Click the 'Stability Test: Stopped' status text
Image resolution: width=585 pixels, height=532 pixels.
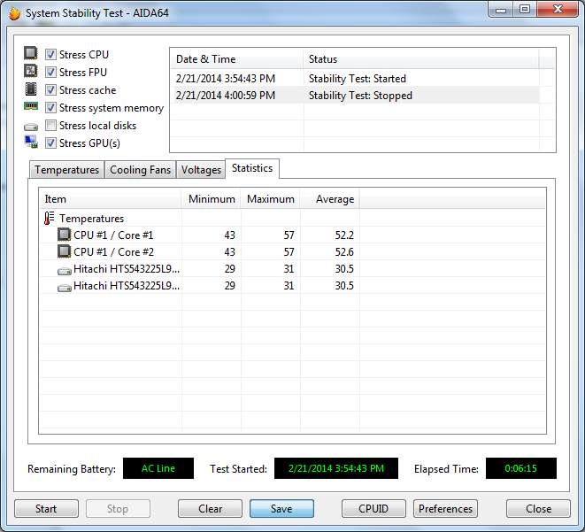(360, 96)
